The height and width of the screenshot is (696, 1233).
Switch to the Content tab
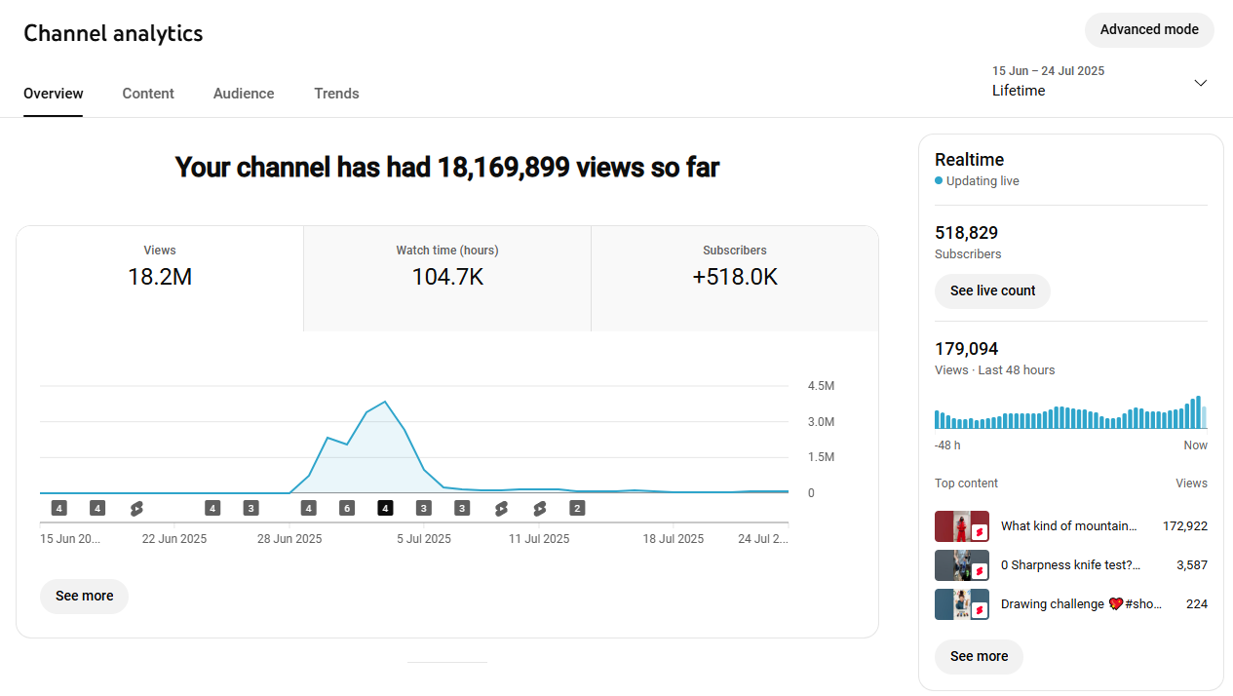pyautogui.click(x=148, y=94)
